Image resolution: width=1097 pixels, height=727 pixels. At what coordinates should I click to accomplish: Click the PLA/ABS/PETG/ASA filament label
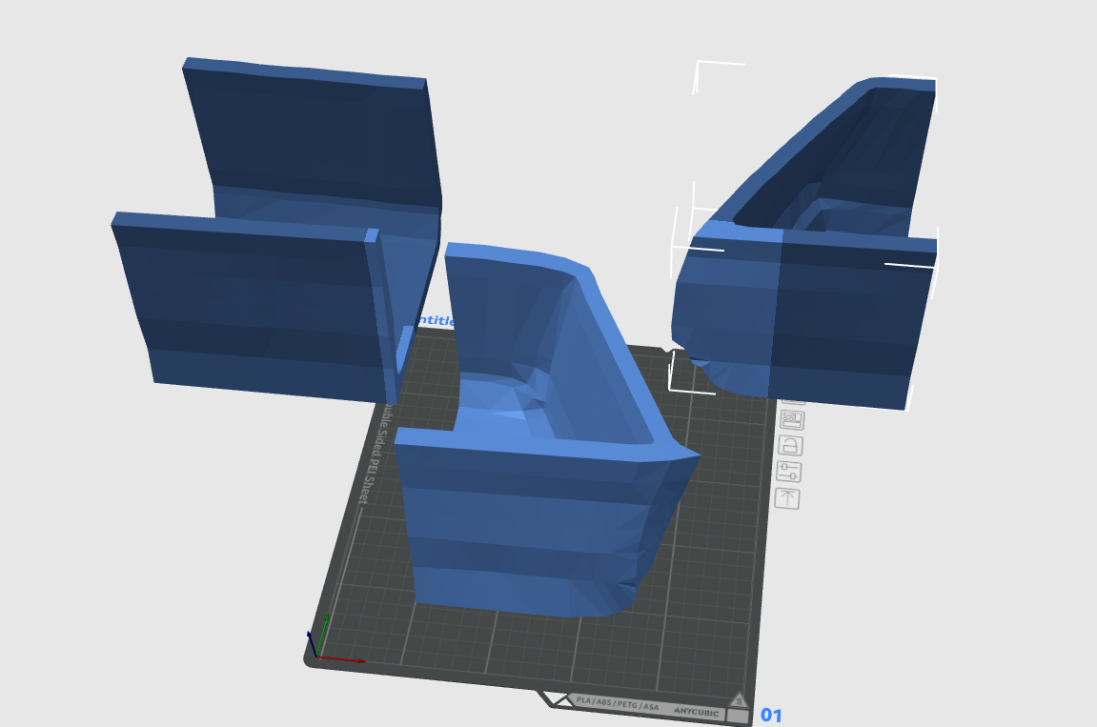[618, 706]
